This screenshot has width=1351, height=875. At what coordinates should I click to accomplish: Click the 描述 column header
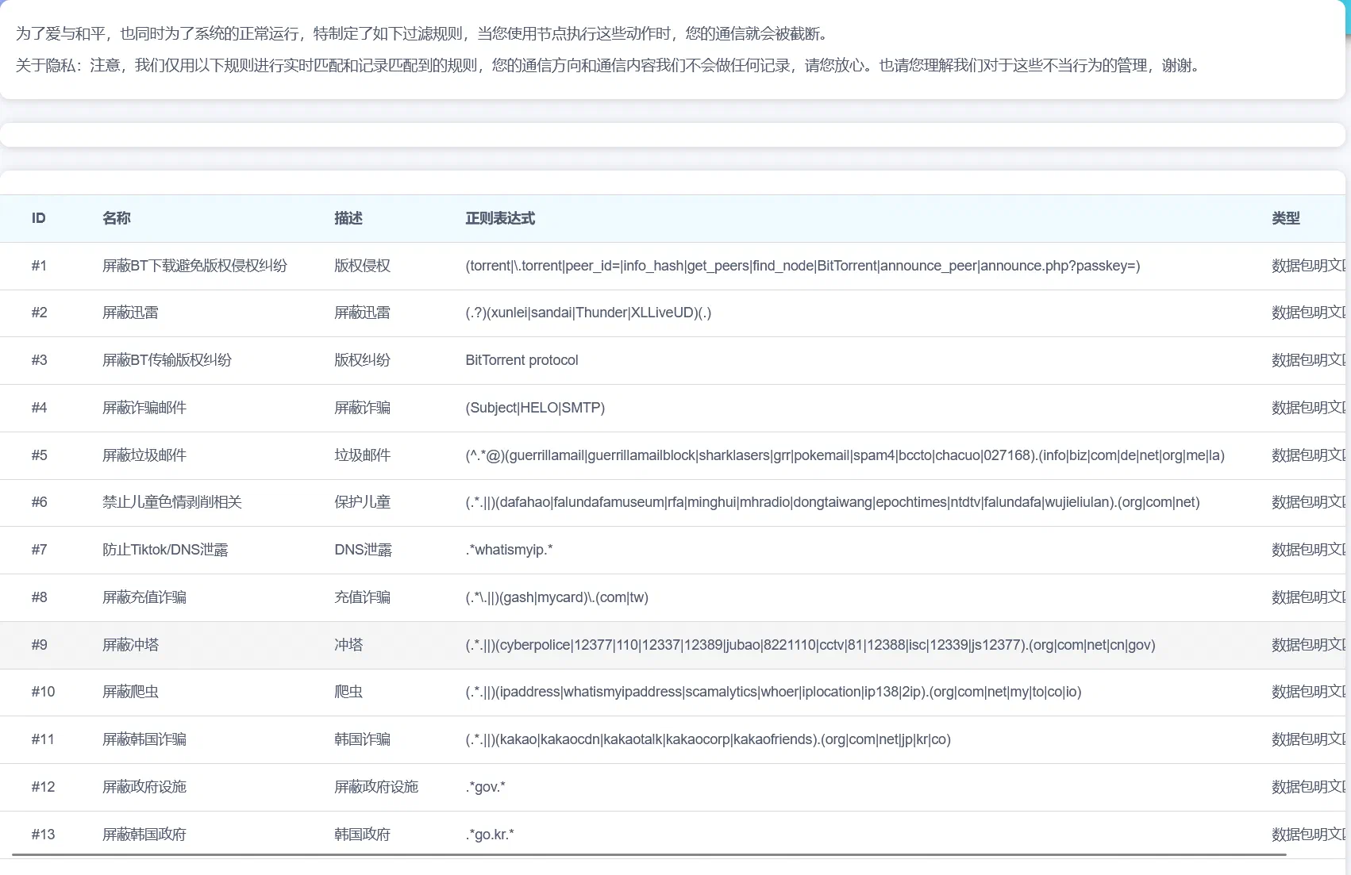point(347,218)
